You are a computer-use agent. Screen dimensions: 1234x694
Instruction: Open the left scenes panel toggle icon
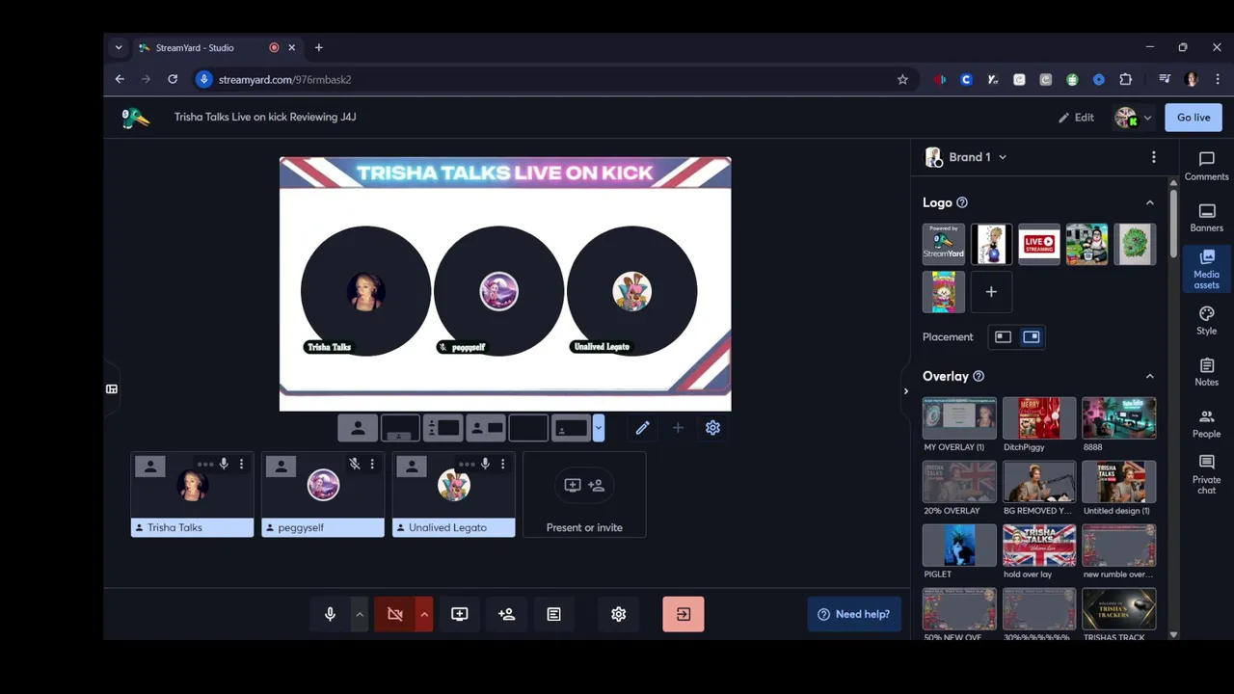pyautogui.click(x=112, y=389)
